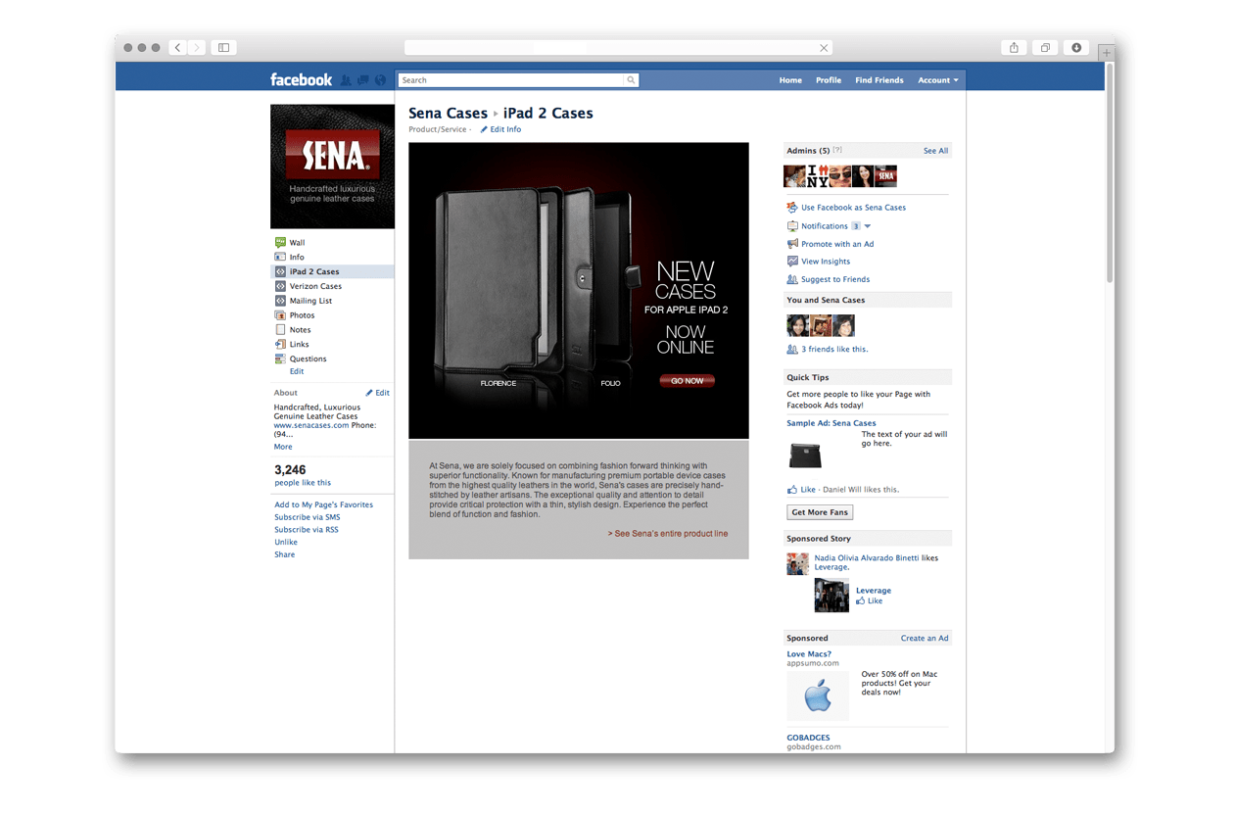Select the iPad 2 Cases tab
This screenshot has width=1235, height=815.
pyautogui.click(x=332, y=271)
